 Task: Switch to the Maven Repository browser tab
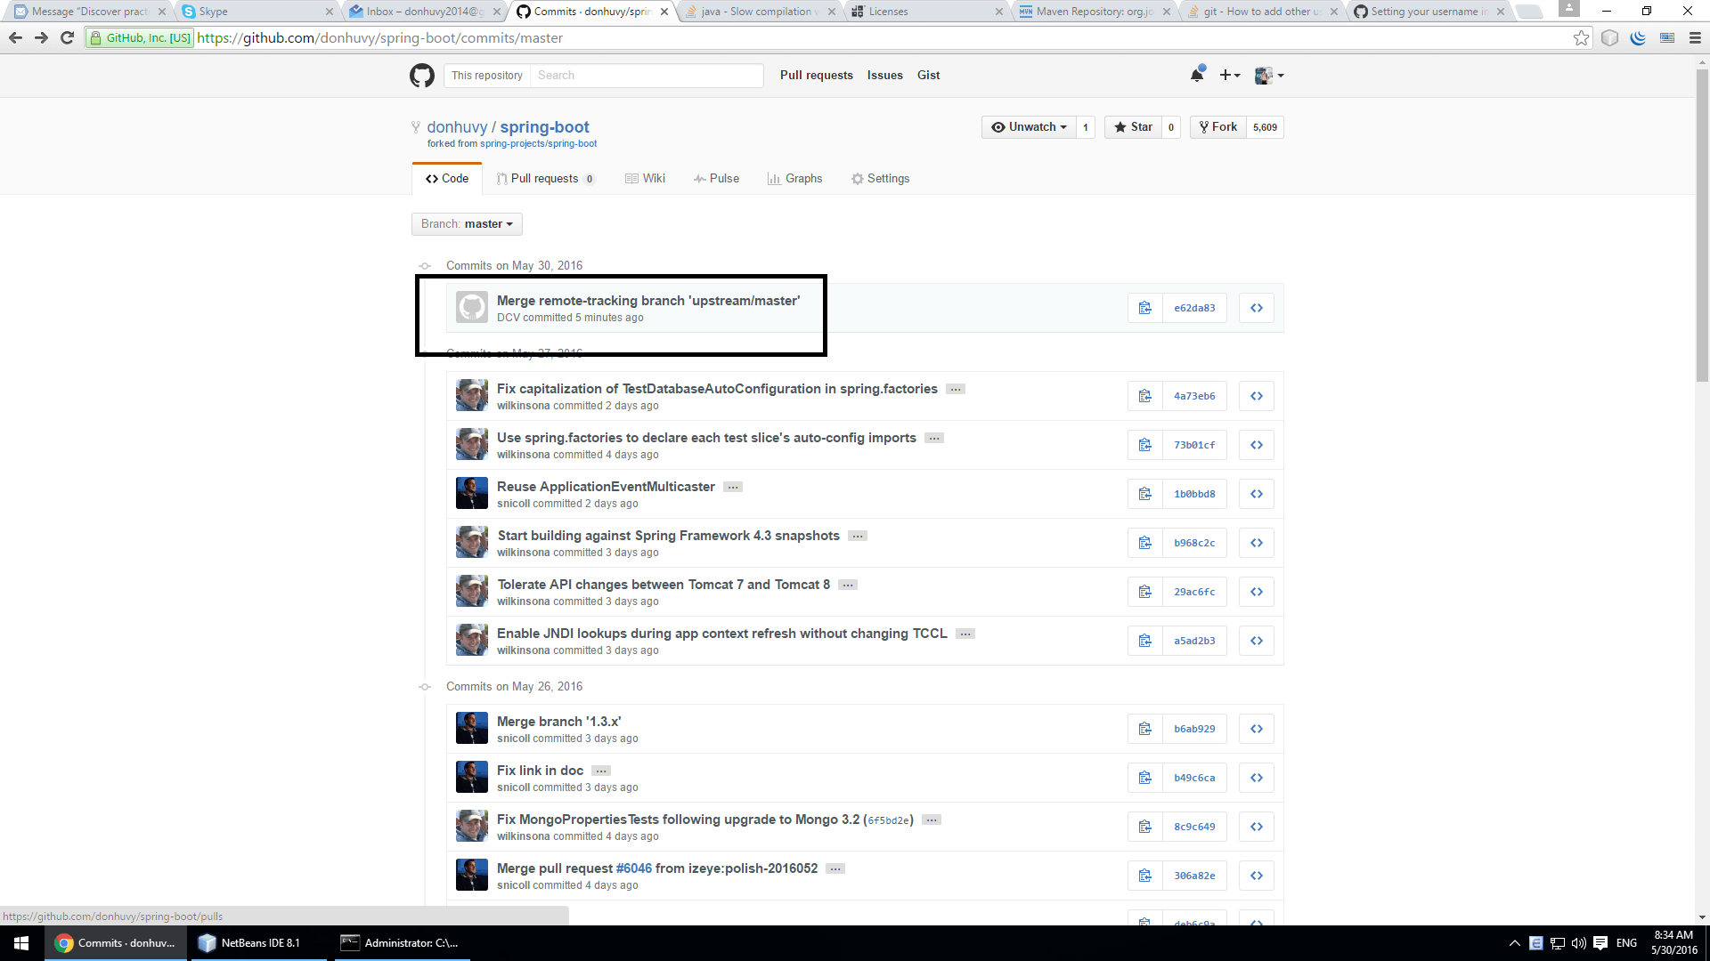point(1095,12)
